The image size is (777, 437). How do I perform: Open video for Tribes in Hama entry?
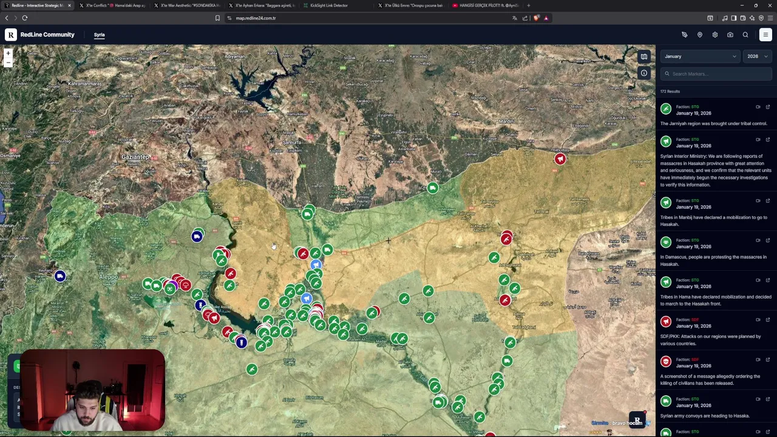coord(758,280)
